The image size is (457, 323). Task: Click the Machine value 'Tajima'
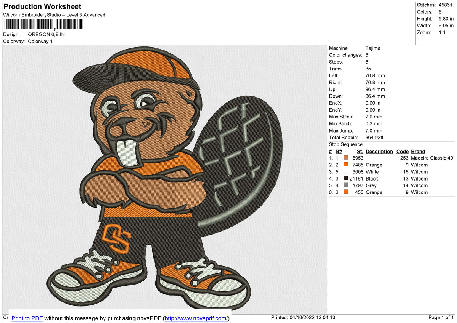point(373,48)
